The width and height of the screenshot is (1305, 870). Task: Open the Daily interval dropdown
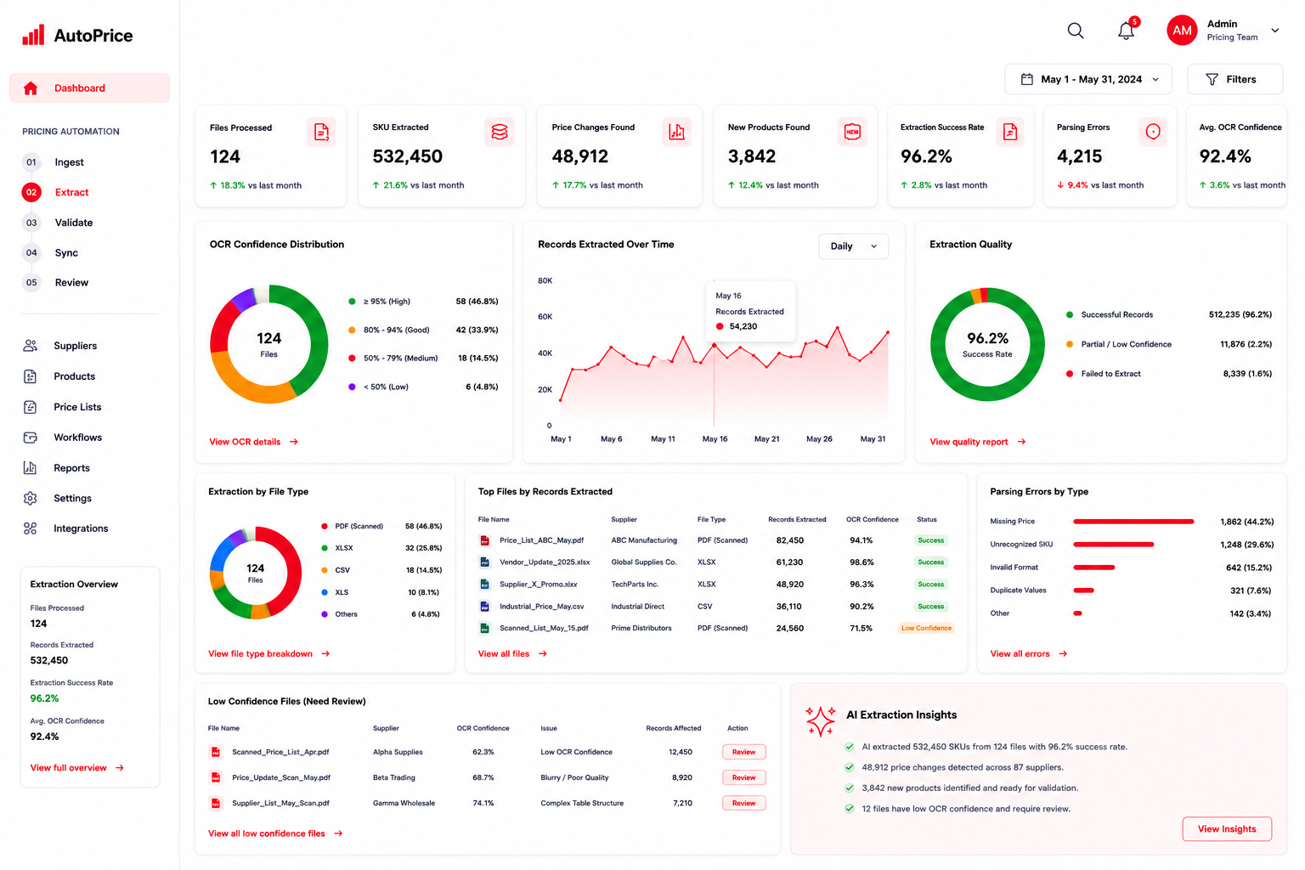click(x=854, y=246)
